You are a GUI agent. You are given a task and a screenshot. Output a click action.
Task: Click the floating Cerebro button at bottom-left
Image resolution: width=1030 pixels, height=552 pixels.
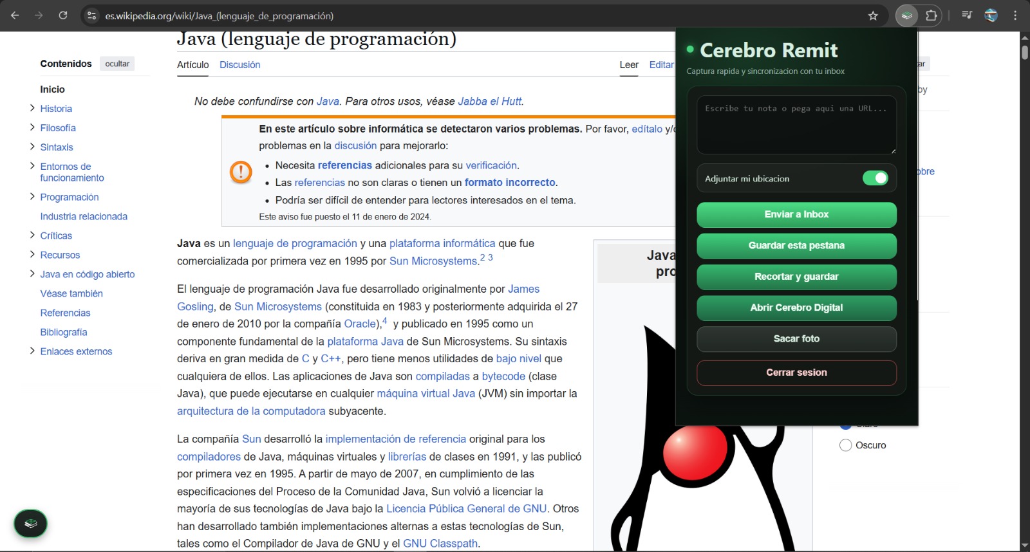click(x=30, y=524)
